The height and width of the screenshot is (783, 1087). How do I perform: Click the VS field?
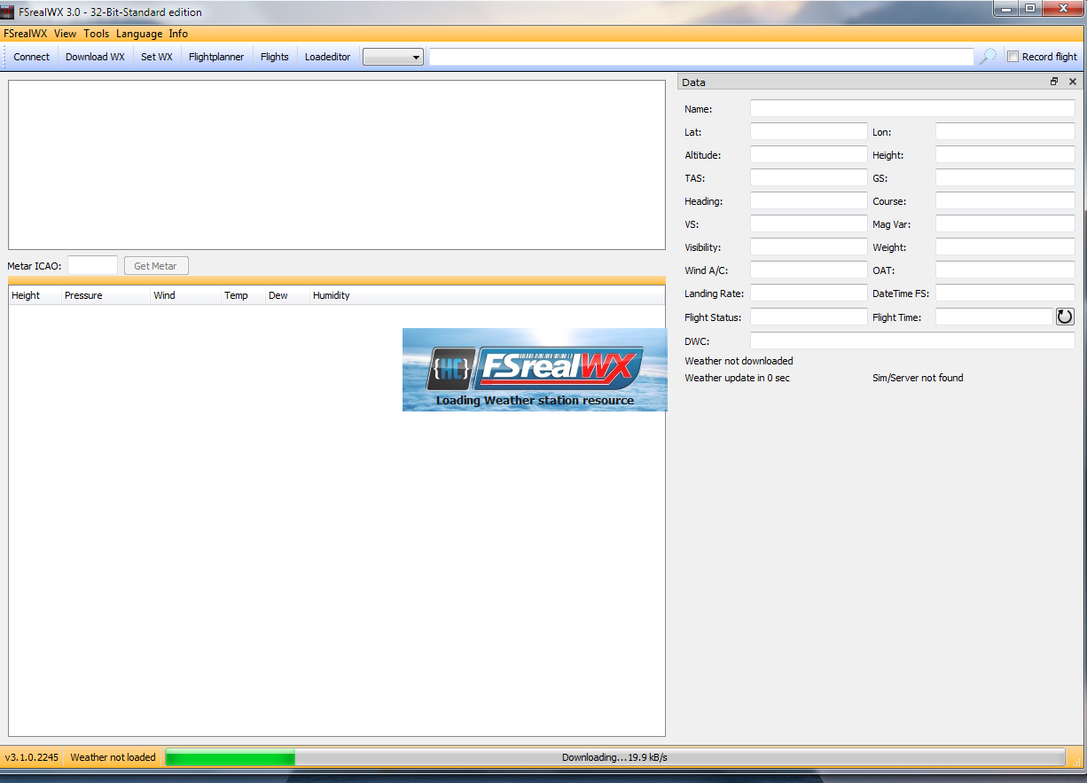(x=809, y=223)
